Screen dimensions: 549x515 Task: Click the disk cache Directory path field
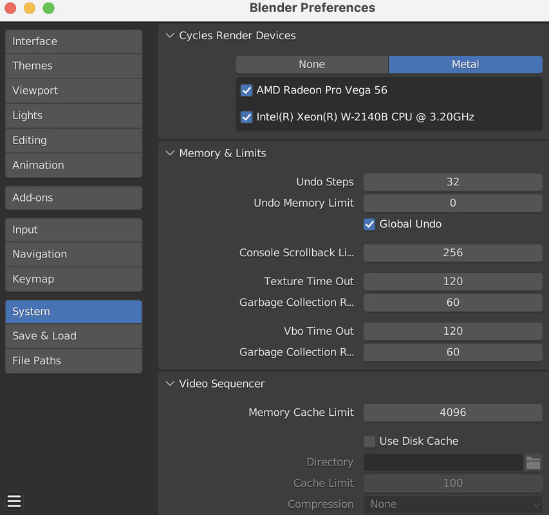[443, 462]
